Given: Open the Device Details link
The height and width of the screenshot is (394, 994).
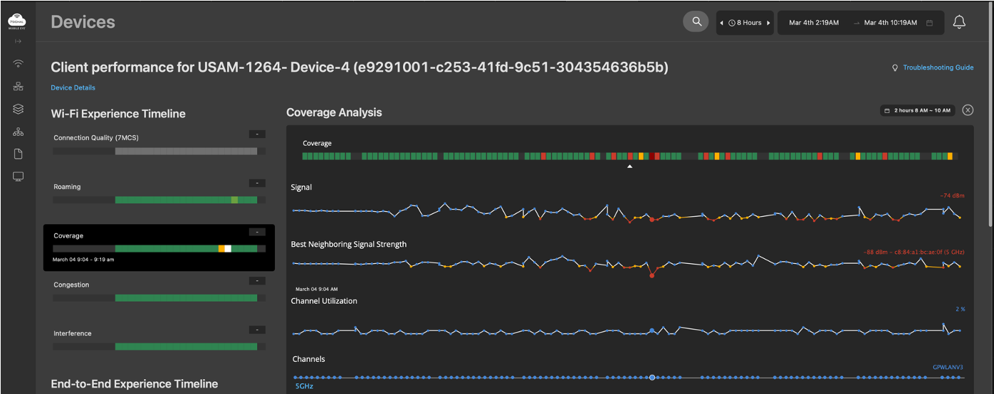Looking at the screenshot, I should point(73,87).
